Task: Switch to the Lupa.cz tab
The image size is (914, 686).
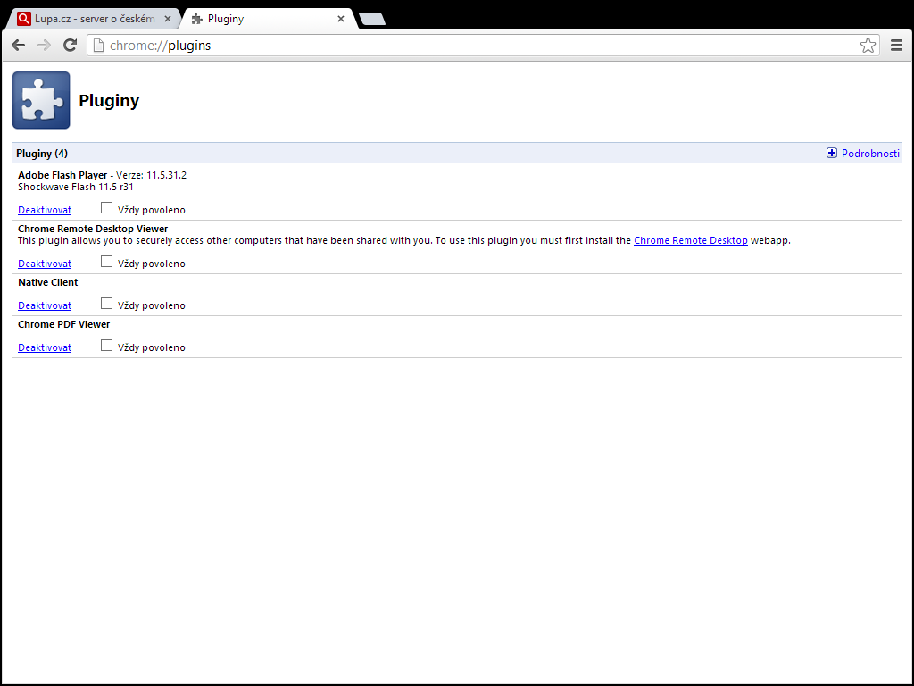Action: (93, 19)
